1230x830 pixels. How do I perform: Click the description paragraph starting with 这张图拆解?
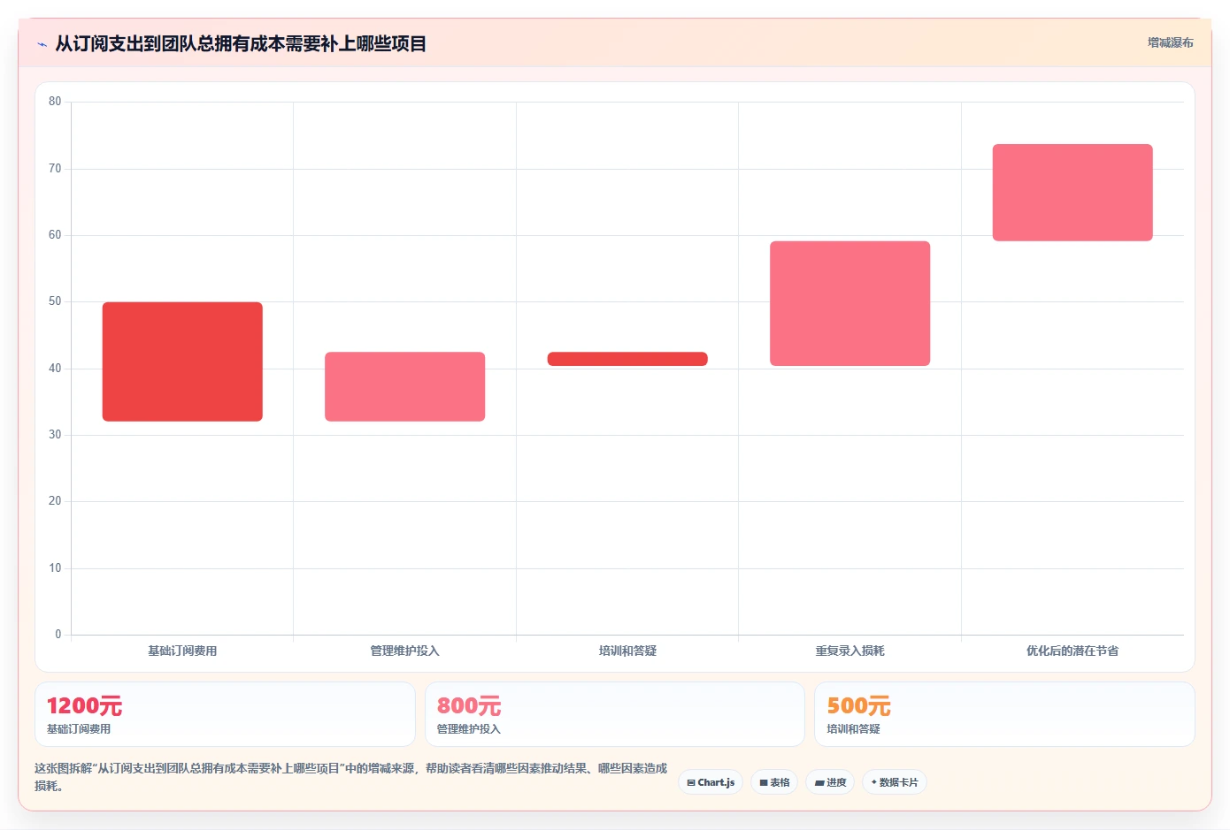pyautogui.click(x=351, y=777)
